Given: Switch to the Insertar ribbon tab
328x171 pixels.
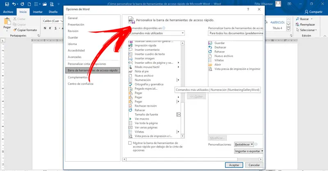Looking at the screenshot, I should pos(38,12).
